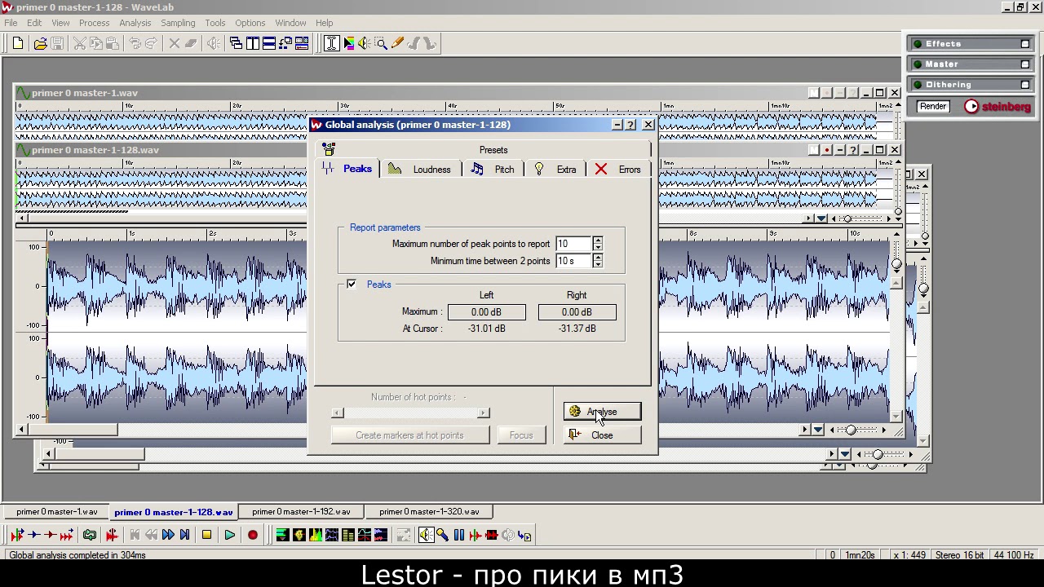Start playback with the Play button

click(229, 535)
